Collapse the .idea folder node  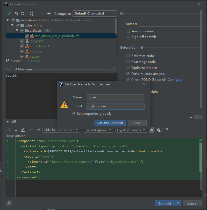point(12,25)
